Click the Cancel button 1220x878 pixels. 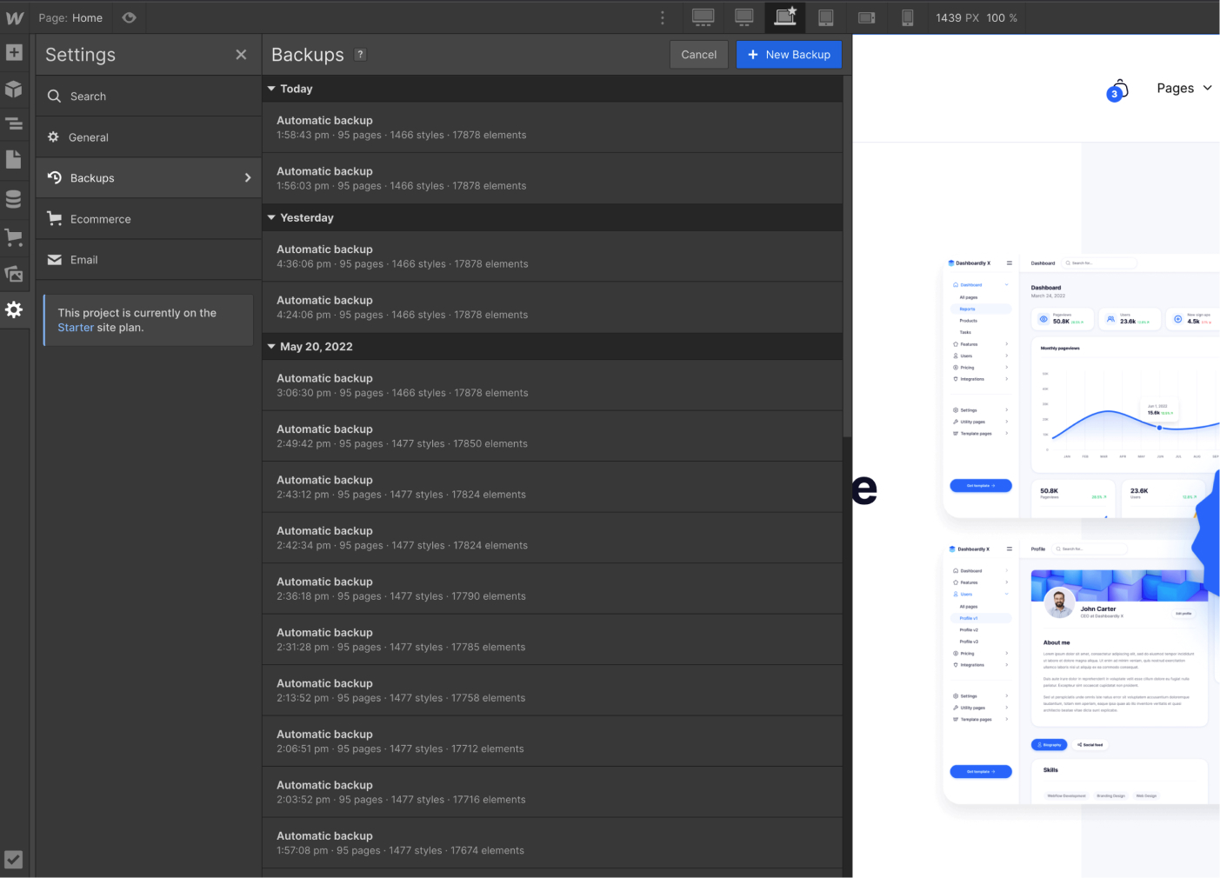pyautogui.click(x=699, y=55)
